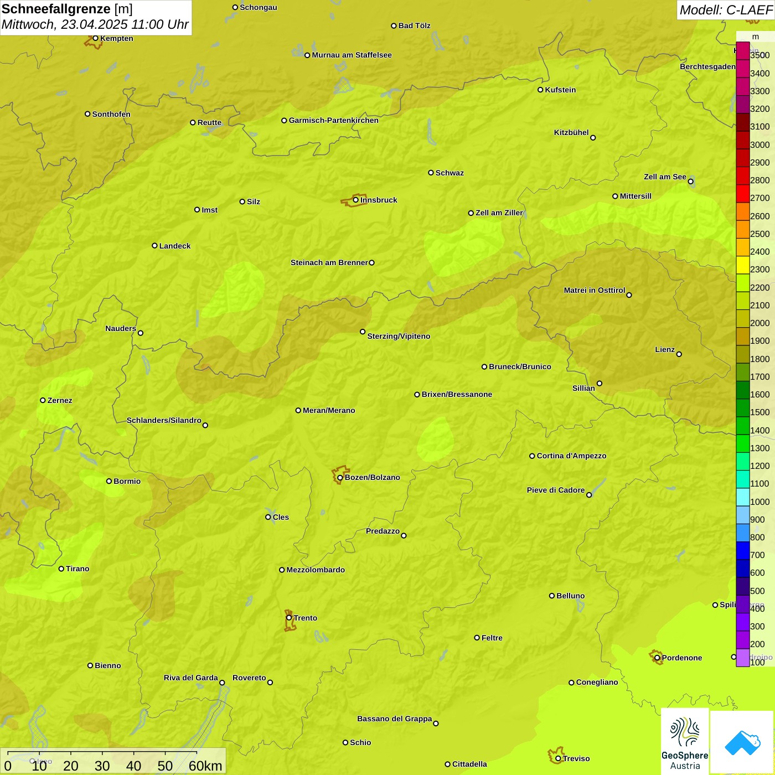This screenshot has height=775, width=775.
Task: Click the Lienz city marker dot
Action: coord(679,354)
